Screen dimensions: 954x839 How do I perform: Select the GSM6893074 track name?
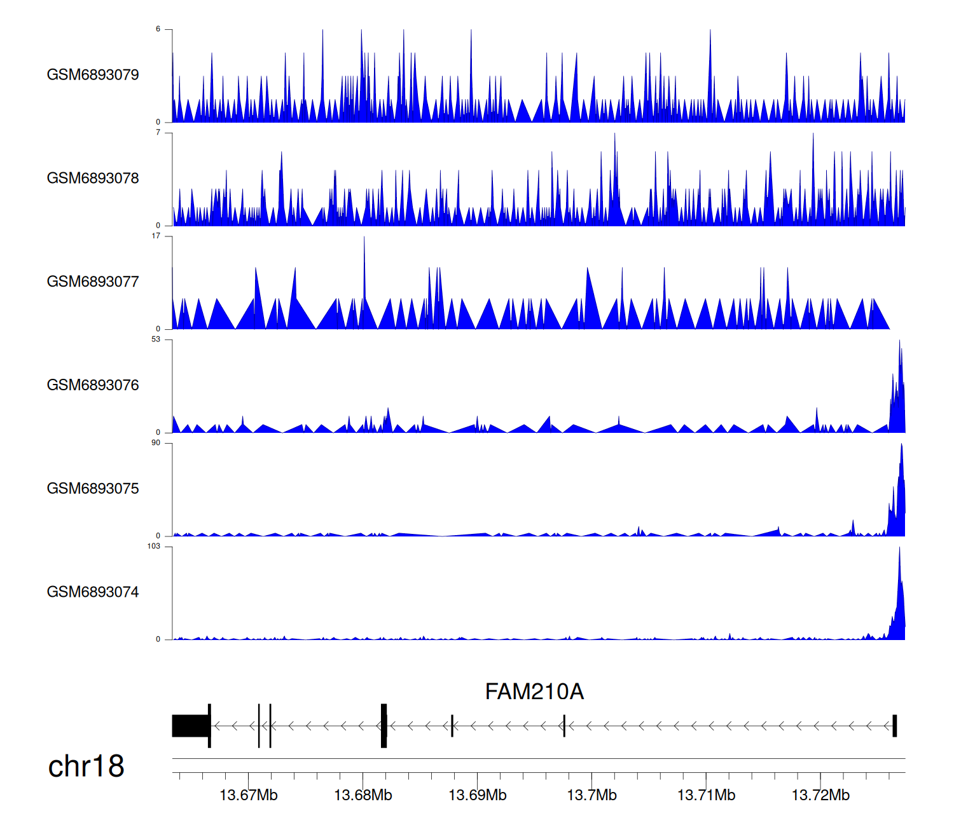click(93, 592)
